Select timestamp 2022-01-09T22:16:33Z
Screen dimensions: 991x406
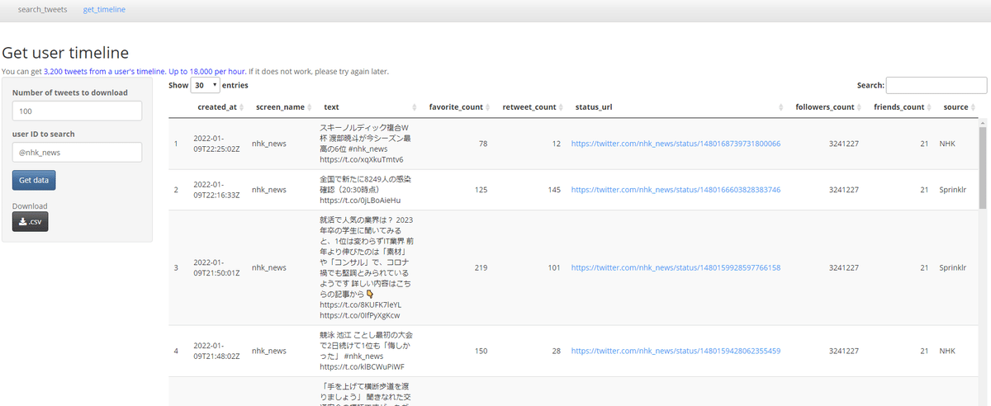pyautogui.click(x=217, y=190)
